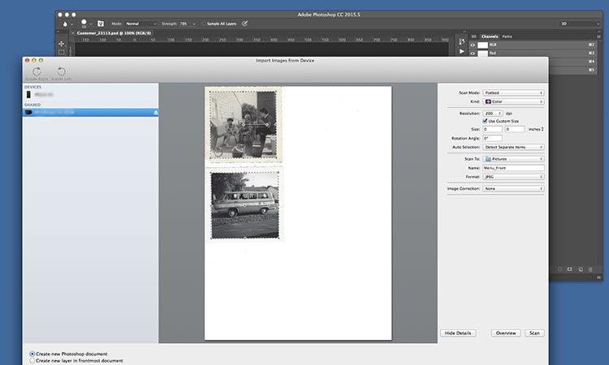Click the save selection as channel icon

(570, 268)
